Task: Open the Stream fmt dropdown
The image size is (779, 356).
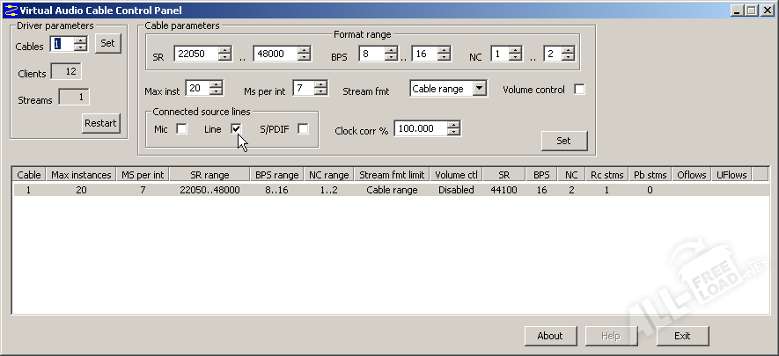Action: coord(479,89)
